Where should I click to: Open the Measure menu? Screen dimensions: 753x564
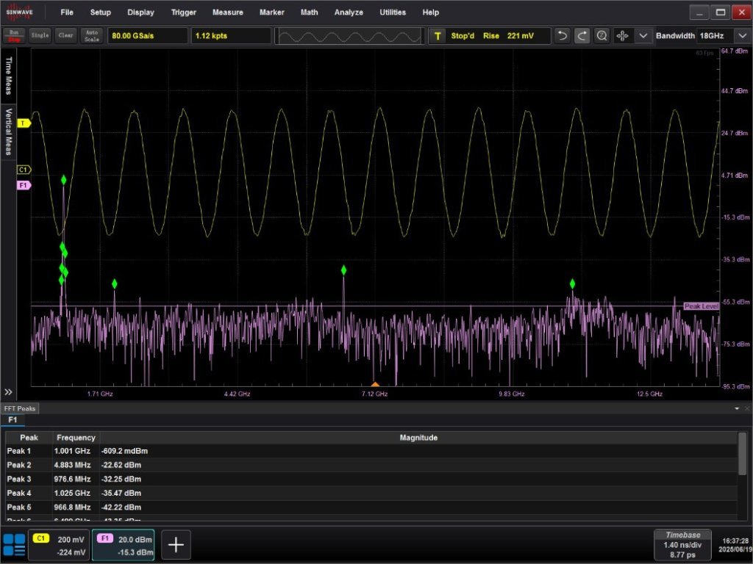(x=227, y=12)
